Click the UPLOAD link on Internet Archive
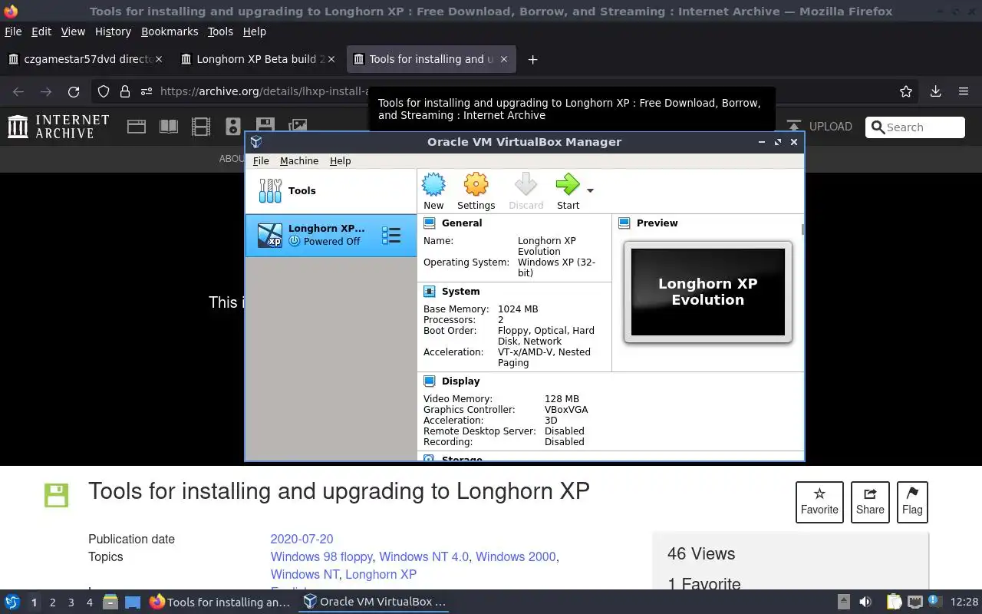Screen dimensions: 982x614 pyautogui.click(x=819, y=127)
